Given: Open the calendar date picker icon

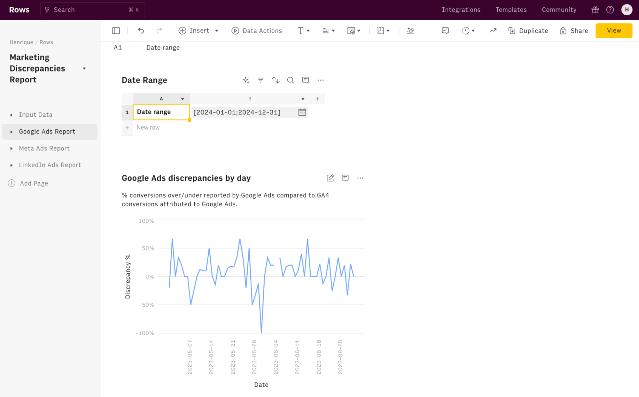Looking at the screenshot, I should coord(302,112).
